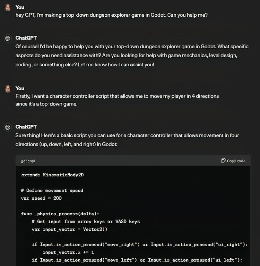Click the ChatGPT logo above 'Sure thing!' reply
This screenshot has height=266, width=260.
(8, 127)
